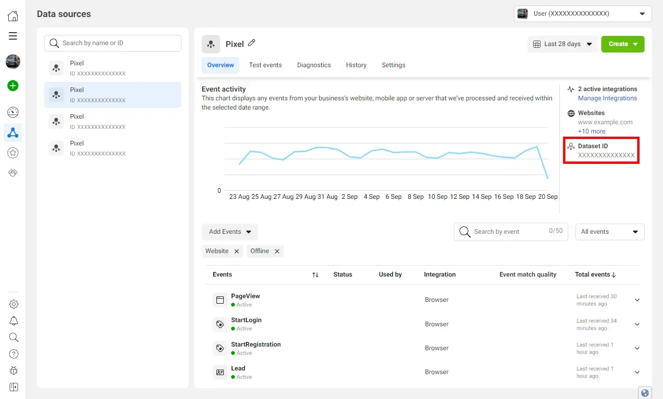This screenshot has height=399, width=663.
Task: Click the bug report icon
Action: click(x=14, y=370)
